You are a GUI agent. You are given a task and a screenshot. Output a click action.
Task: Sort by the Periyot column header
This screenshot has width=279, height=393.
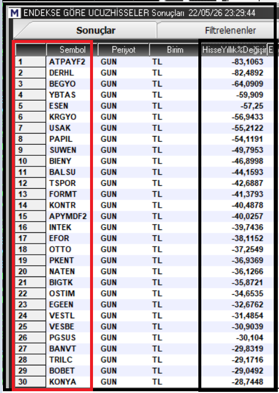124,49
